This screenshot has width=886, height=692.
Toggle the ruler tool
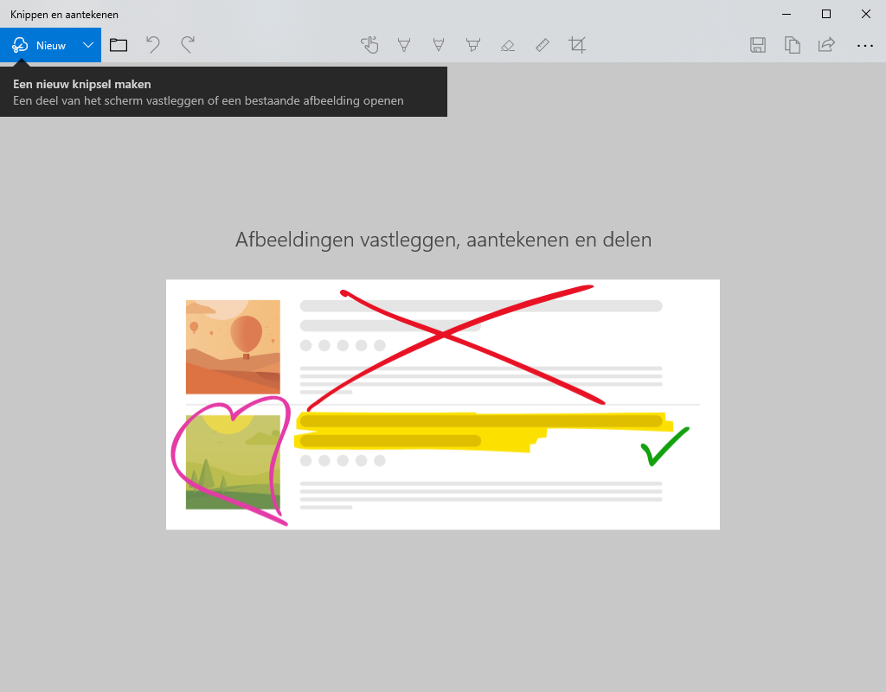[x=542, y=45]
